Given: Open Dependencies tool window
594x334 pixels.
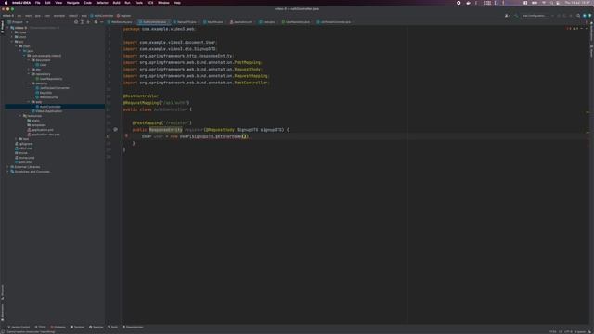Looking at the screenshot, I should [x=133, y=327].
